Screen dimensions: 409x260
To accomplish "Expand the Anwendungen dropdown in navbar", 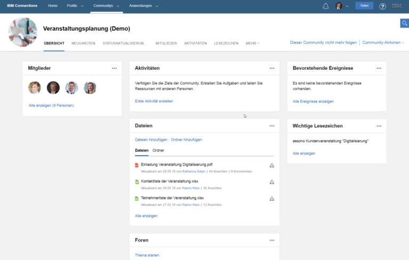I will [x=157, y=6].
